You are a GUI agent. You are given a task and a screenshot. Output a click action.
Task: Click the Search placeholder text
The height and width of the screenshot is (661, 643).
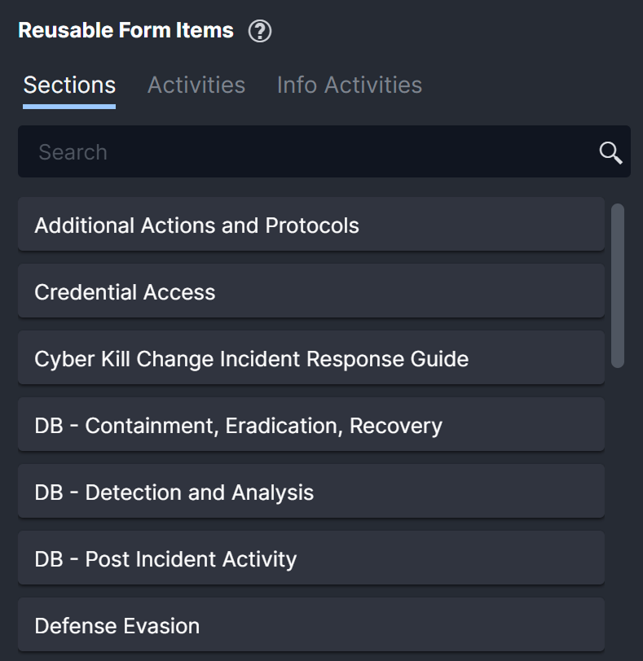click(x=73, y=152)
